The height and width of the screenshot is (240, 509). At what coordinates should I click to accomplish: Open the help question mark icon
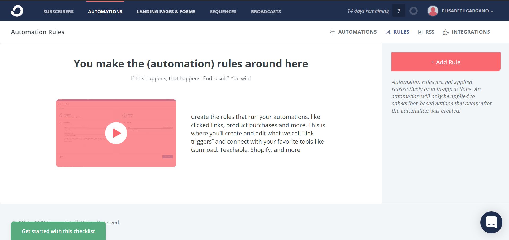tap(399, 11)
